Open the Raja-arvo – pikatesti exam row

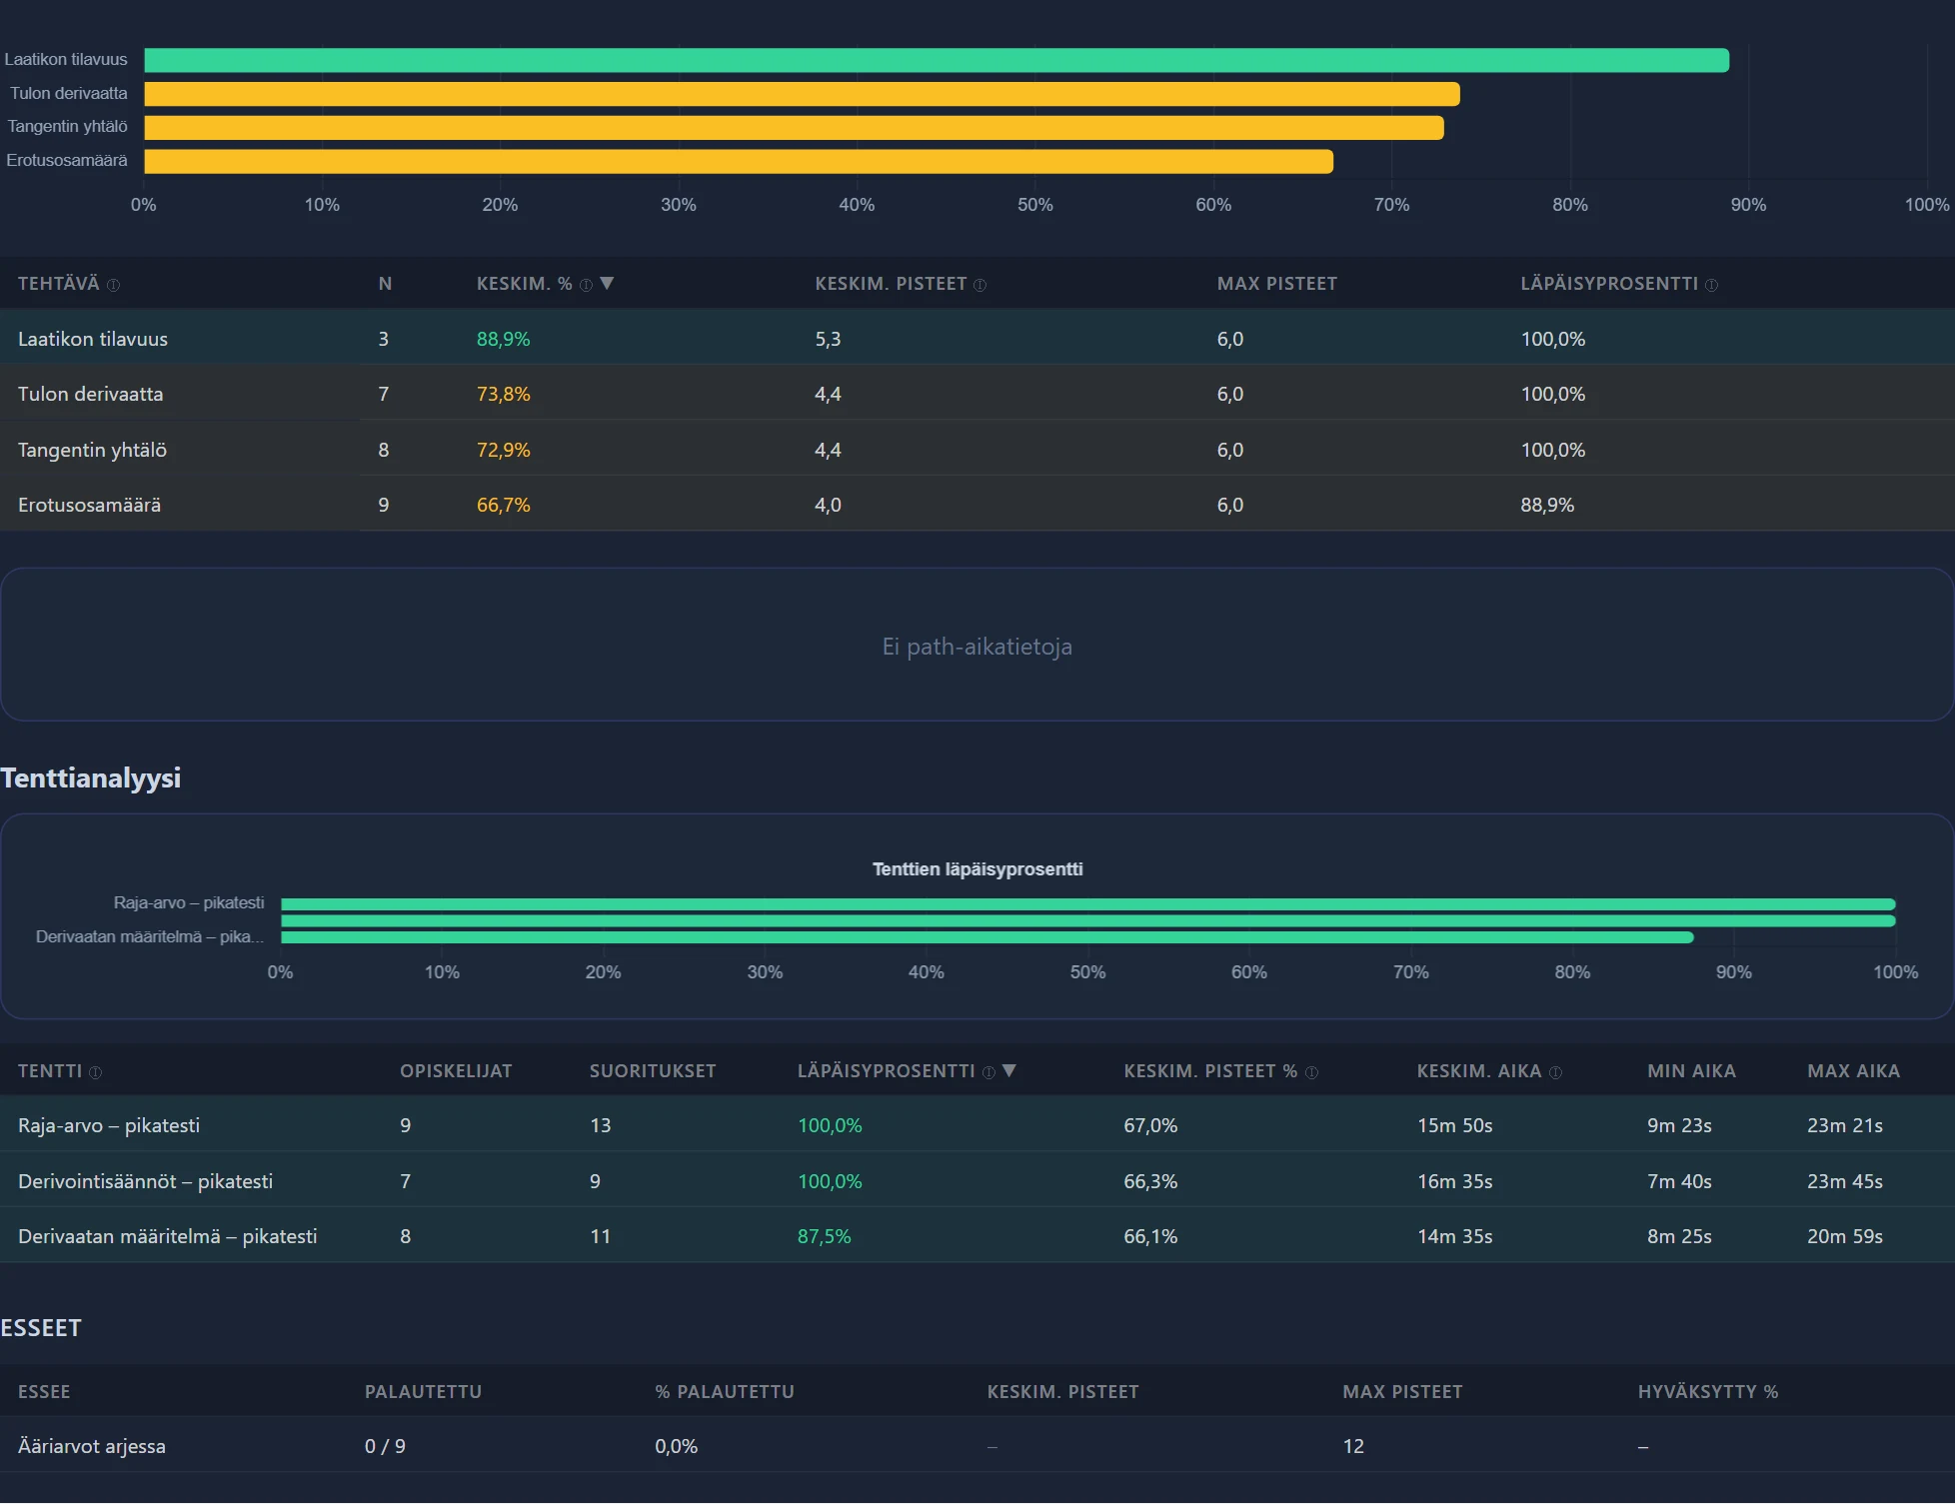[977, 1125]
